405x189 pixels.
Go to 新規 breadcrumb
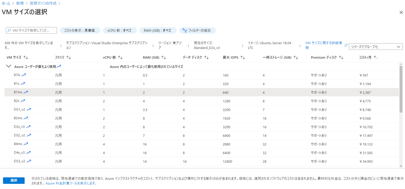tap(20, 3)
